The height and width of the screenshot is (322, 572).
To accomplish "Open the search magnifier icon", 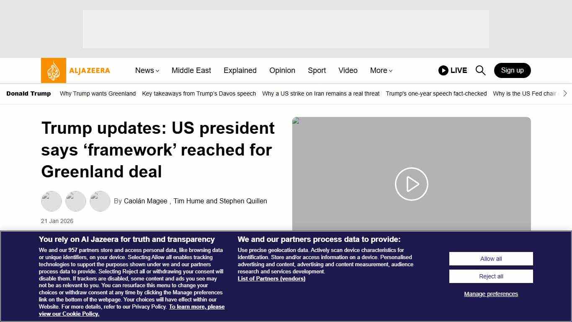I will tap(480, 70).
